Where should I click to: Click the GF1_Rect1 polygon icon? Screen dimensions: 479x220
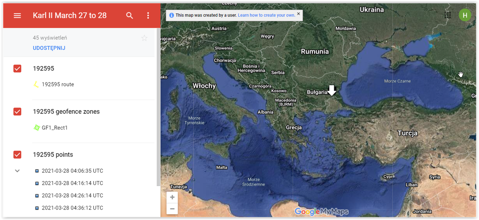click(x=36, y=128)
